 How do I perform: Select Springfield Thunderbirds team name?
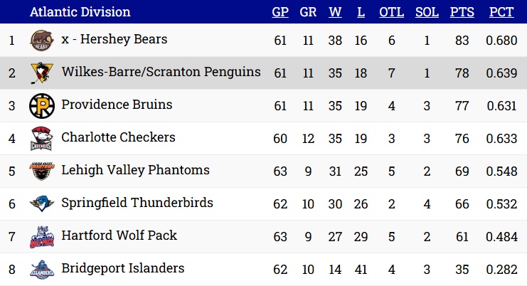[137, 203]
